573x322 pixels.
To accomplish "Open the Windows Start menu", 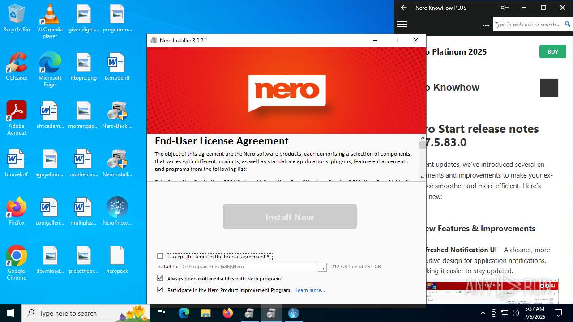I will click(11, 313).
